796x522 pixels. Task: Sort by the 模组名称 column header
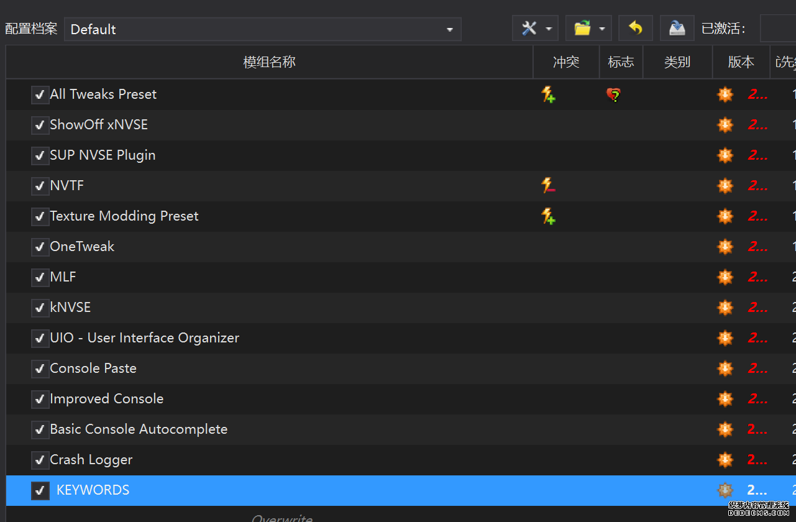click(x=269, y=62)
